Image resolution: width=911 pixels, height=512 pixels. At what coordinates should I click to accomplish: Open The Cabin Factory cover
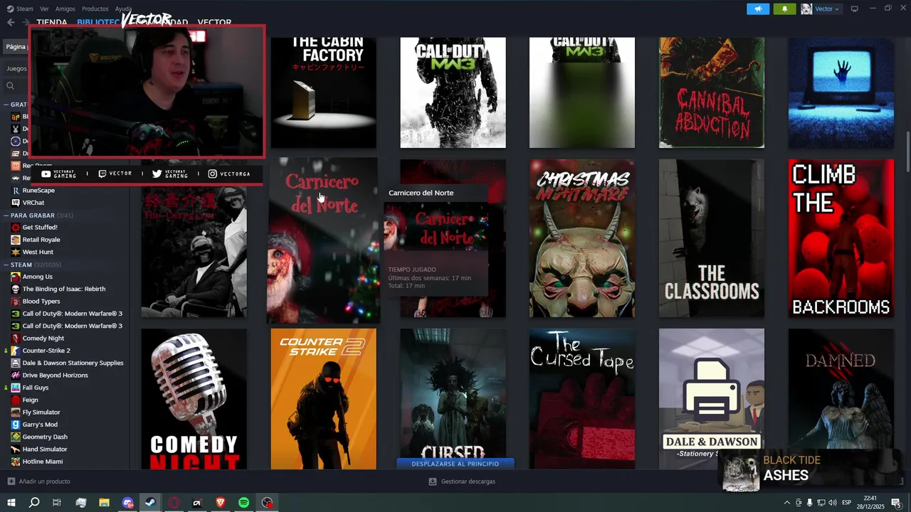point(323,92)
